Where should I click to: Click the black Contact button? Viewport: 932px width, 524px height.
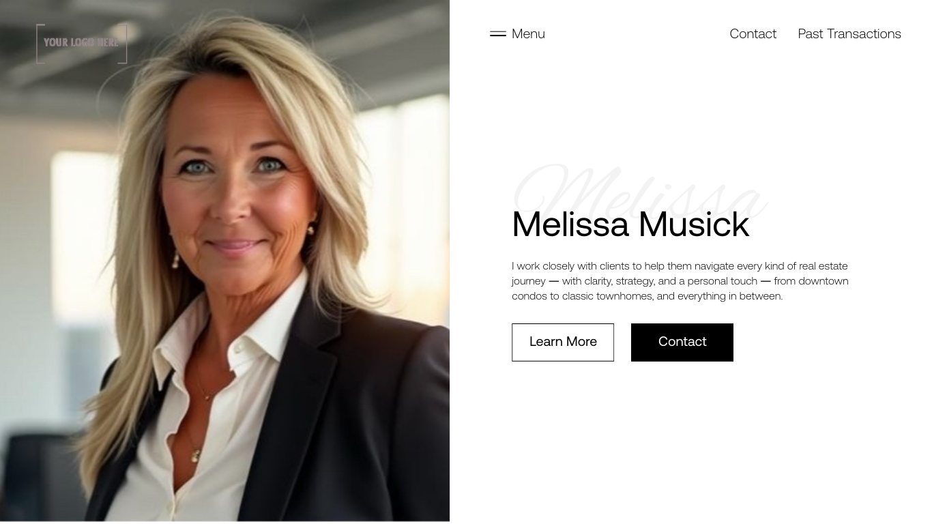[x=682, y=342]
